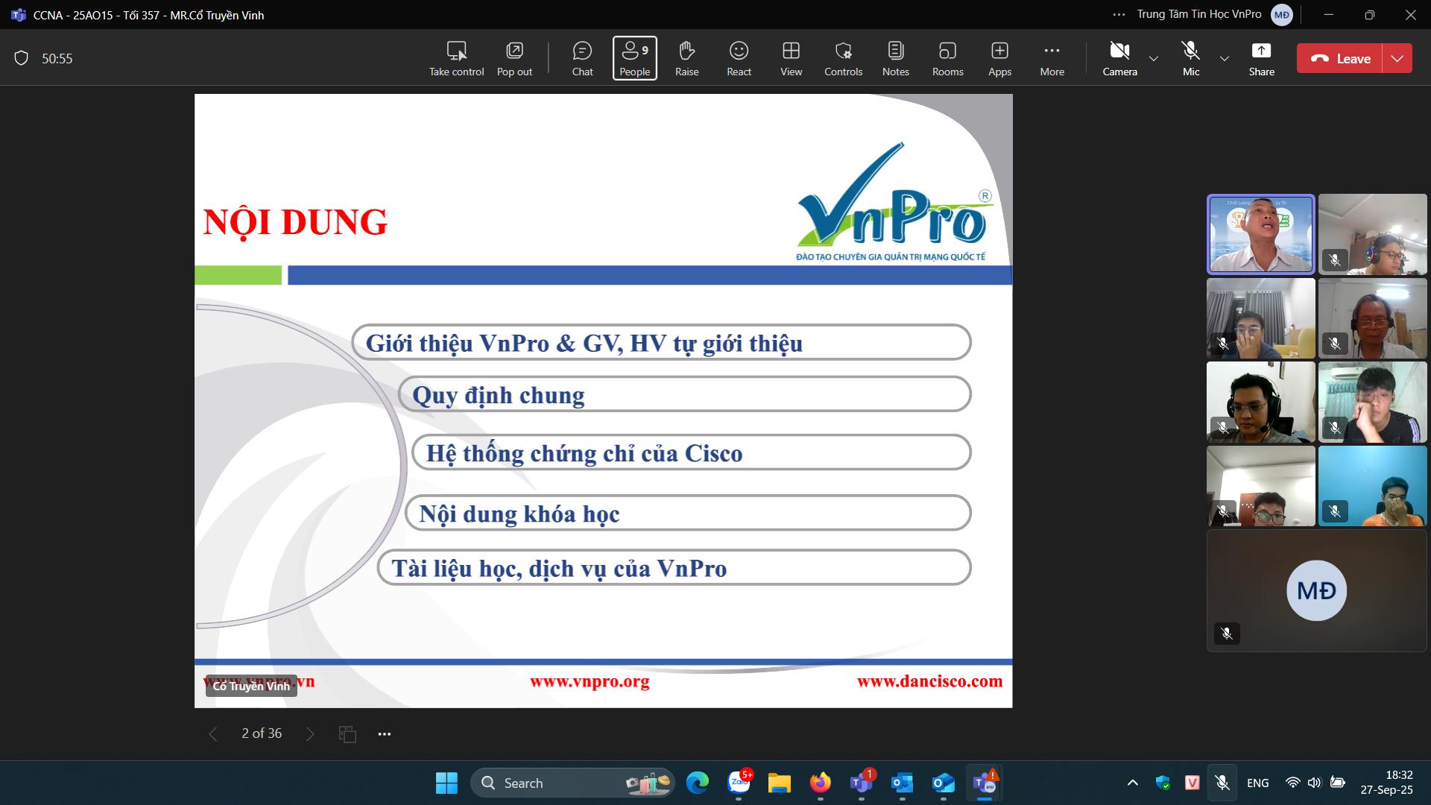Open title bar settings ellipsis

[x=1119, y=15]
